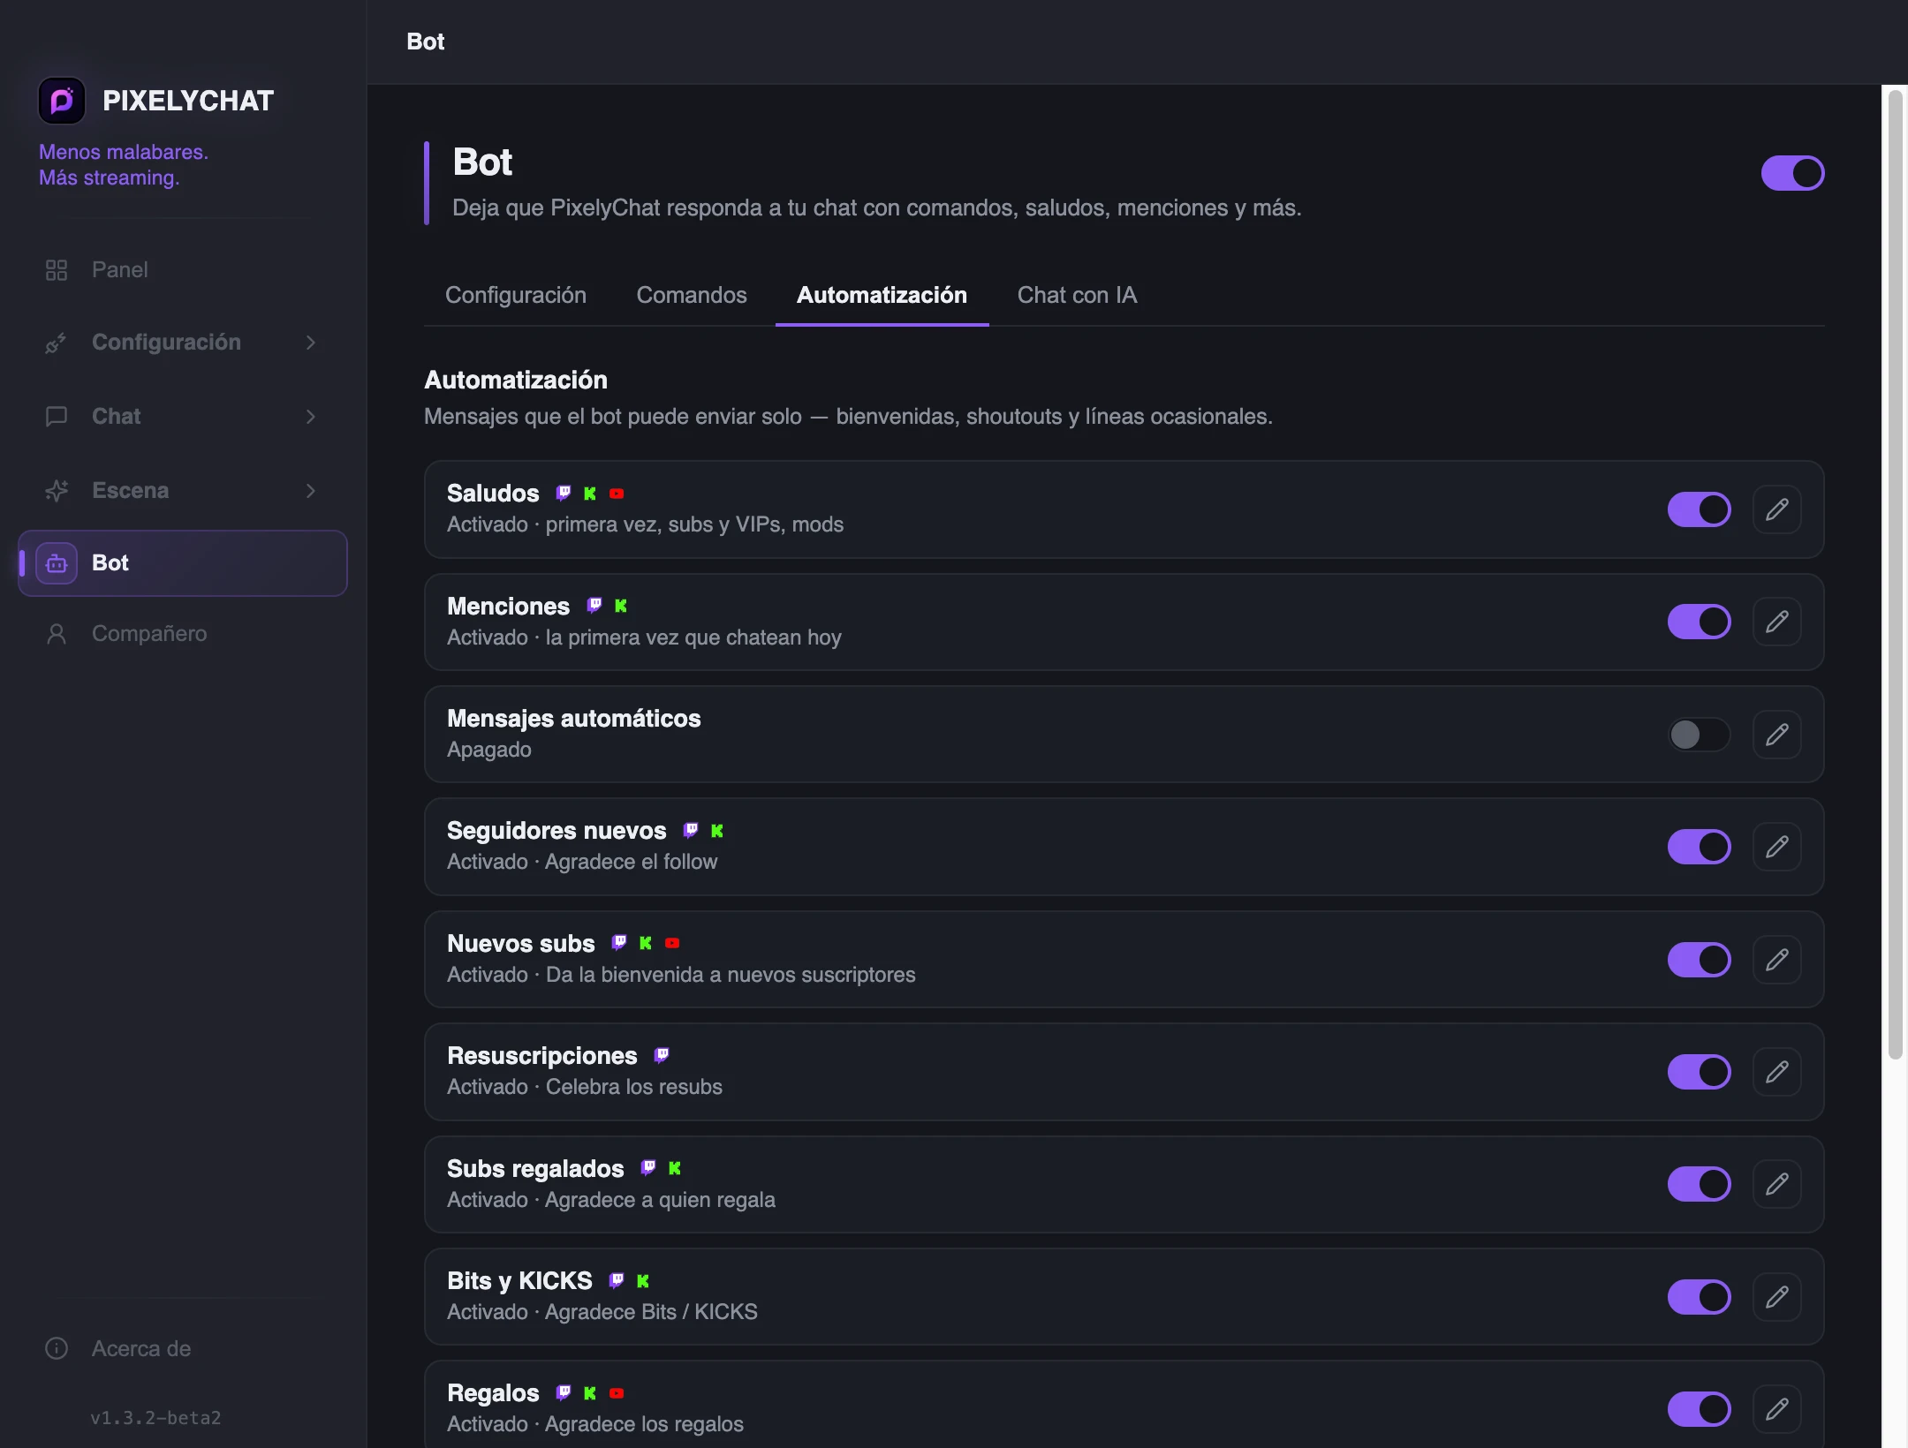This screenshot has height=1448, width=1908.
Task: Click 'Menos malabares. Más streaming.' tagline
Action: [x=124, y=165]
